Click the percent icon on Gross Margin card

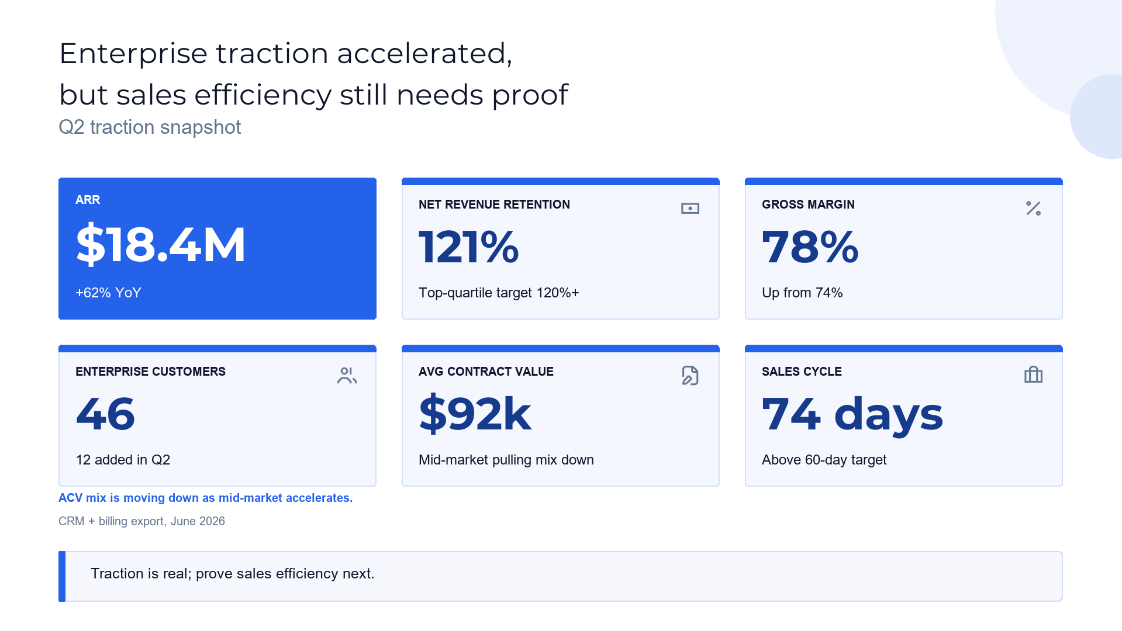[1033, 209]
